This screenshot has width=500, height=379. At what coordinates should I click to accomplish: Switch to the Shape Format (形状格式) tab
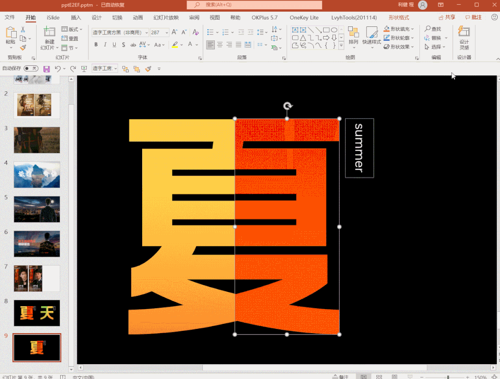click(399, 18)
